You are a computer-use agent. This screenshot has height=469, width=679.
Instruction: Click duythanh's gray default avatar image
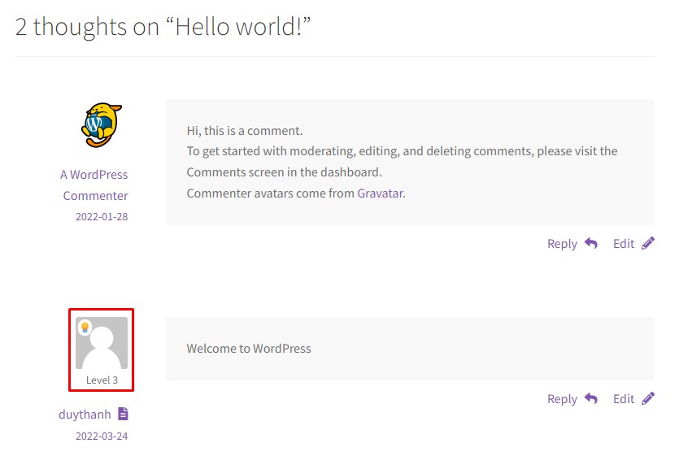tap(102, 343)
